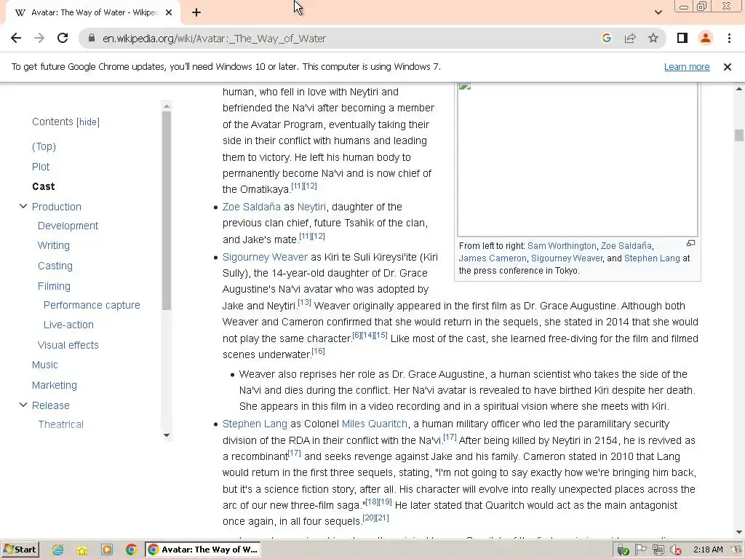745x559 pixels.
Task: Open the Sam Worthington caption link
Action: (x=562, y=246)
